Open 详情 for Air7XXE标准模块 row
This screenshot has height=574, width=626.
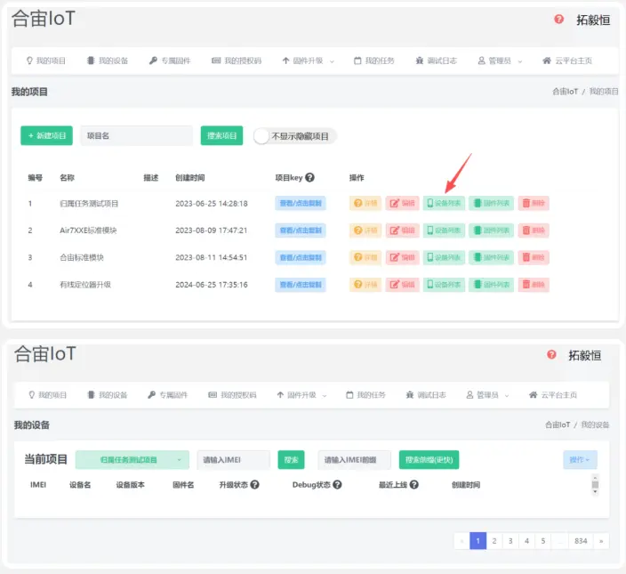[365, 230]
